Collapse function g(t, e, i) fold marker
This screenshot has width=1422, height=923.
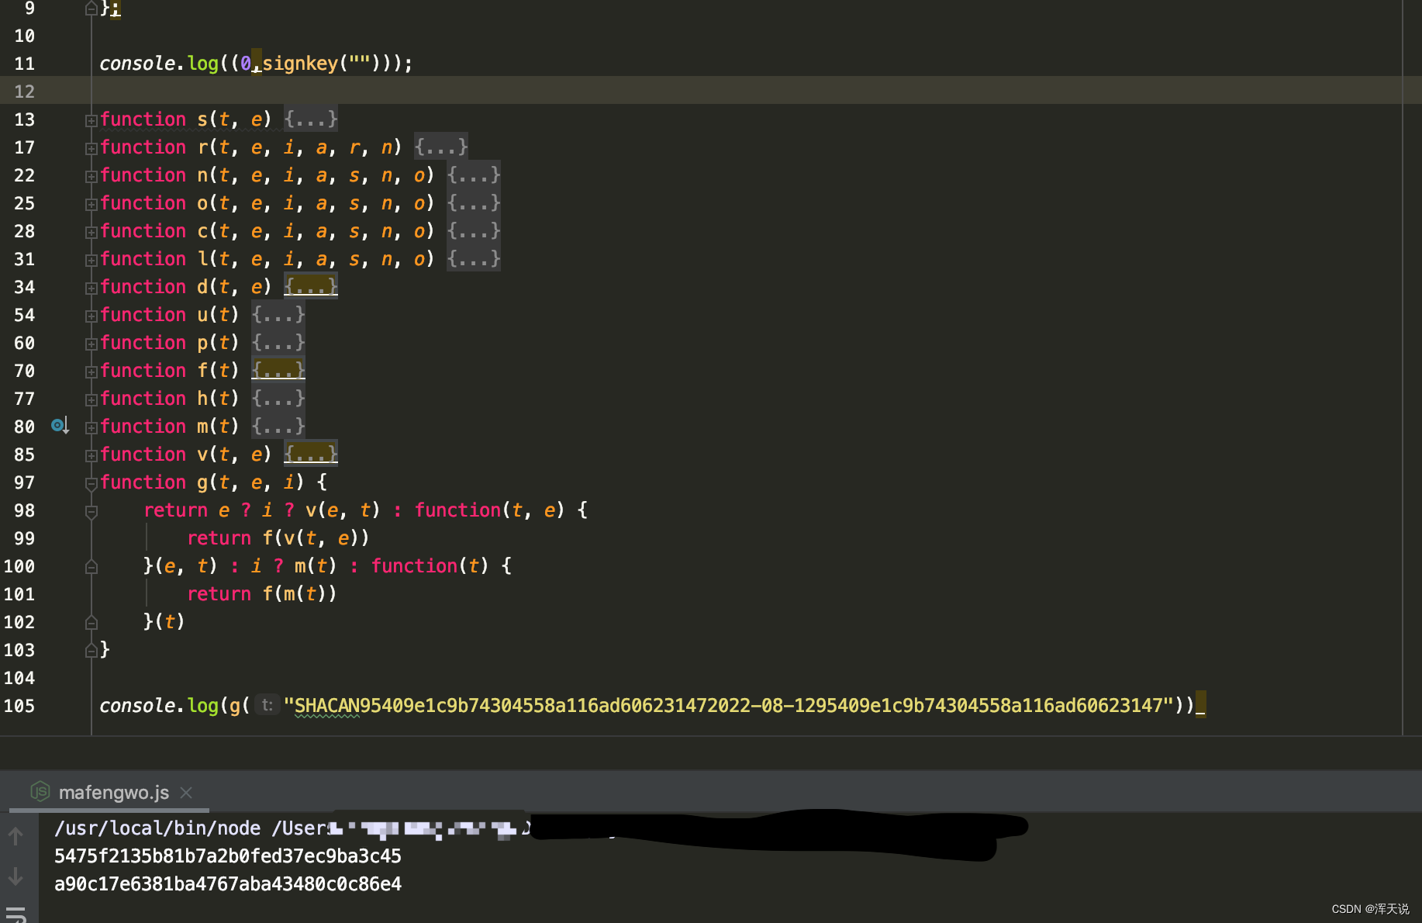(91, 483)
